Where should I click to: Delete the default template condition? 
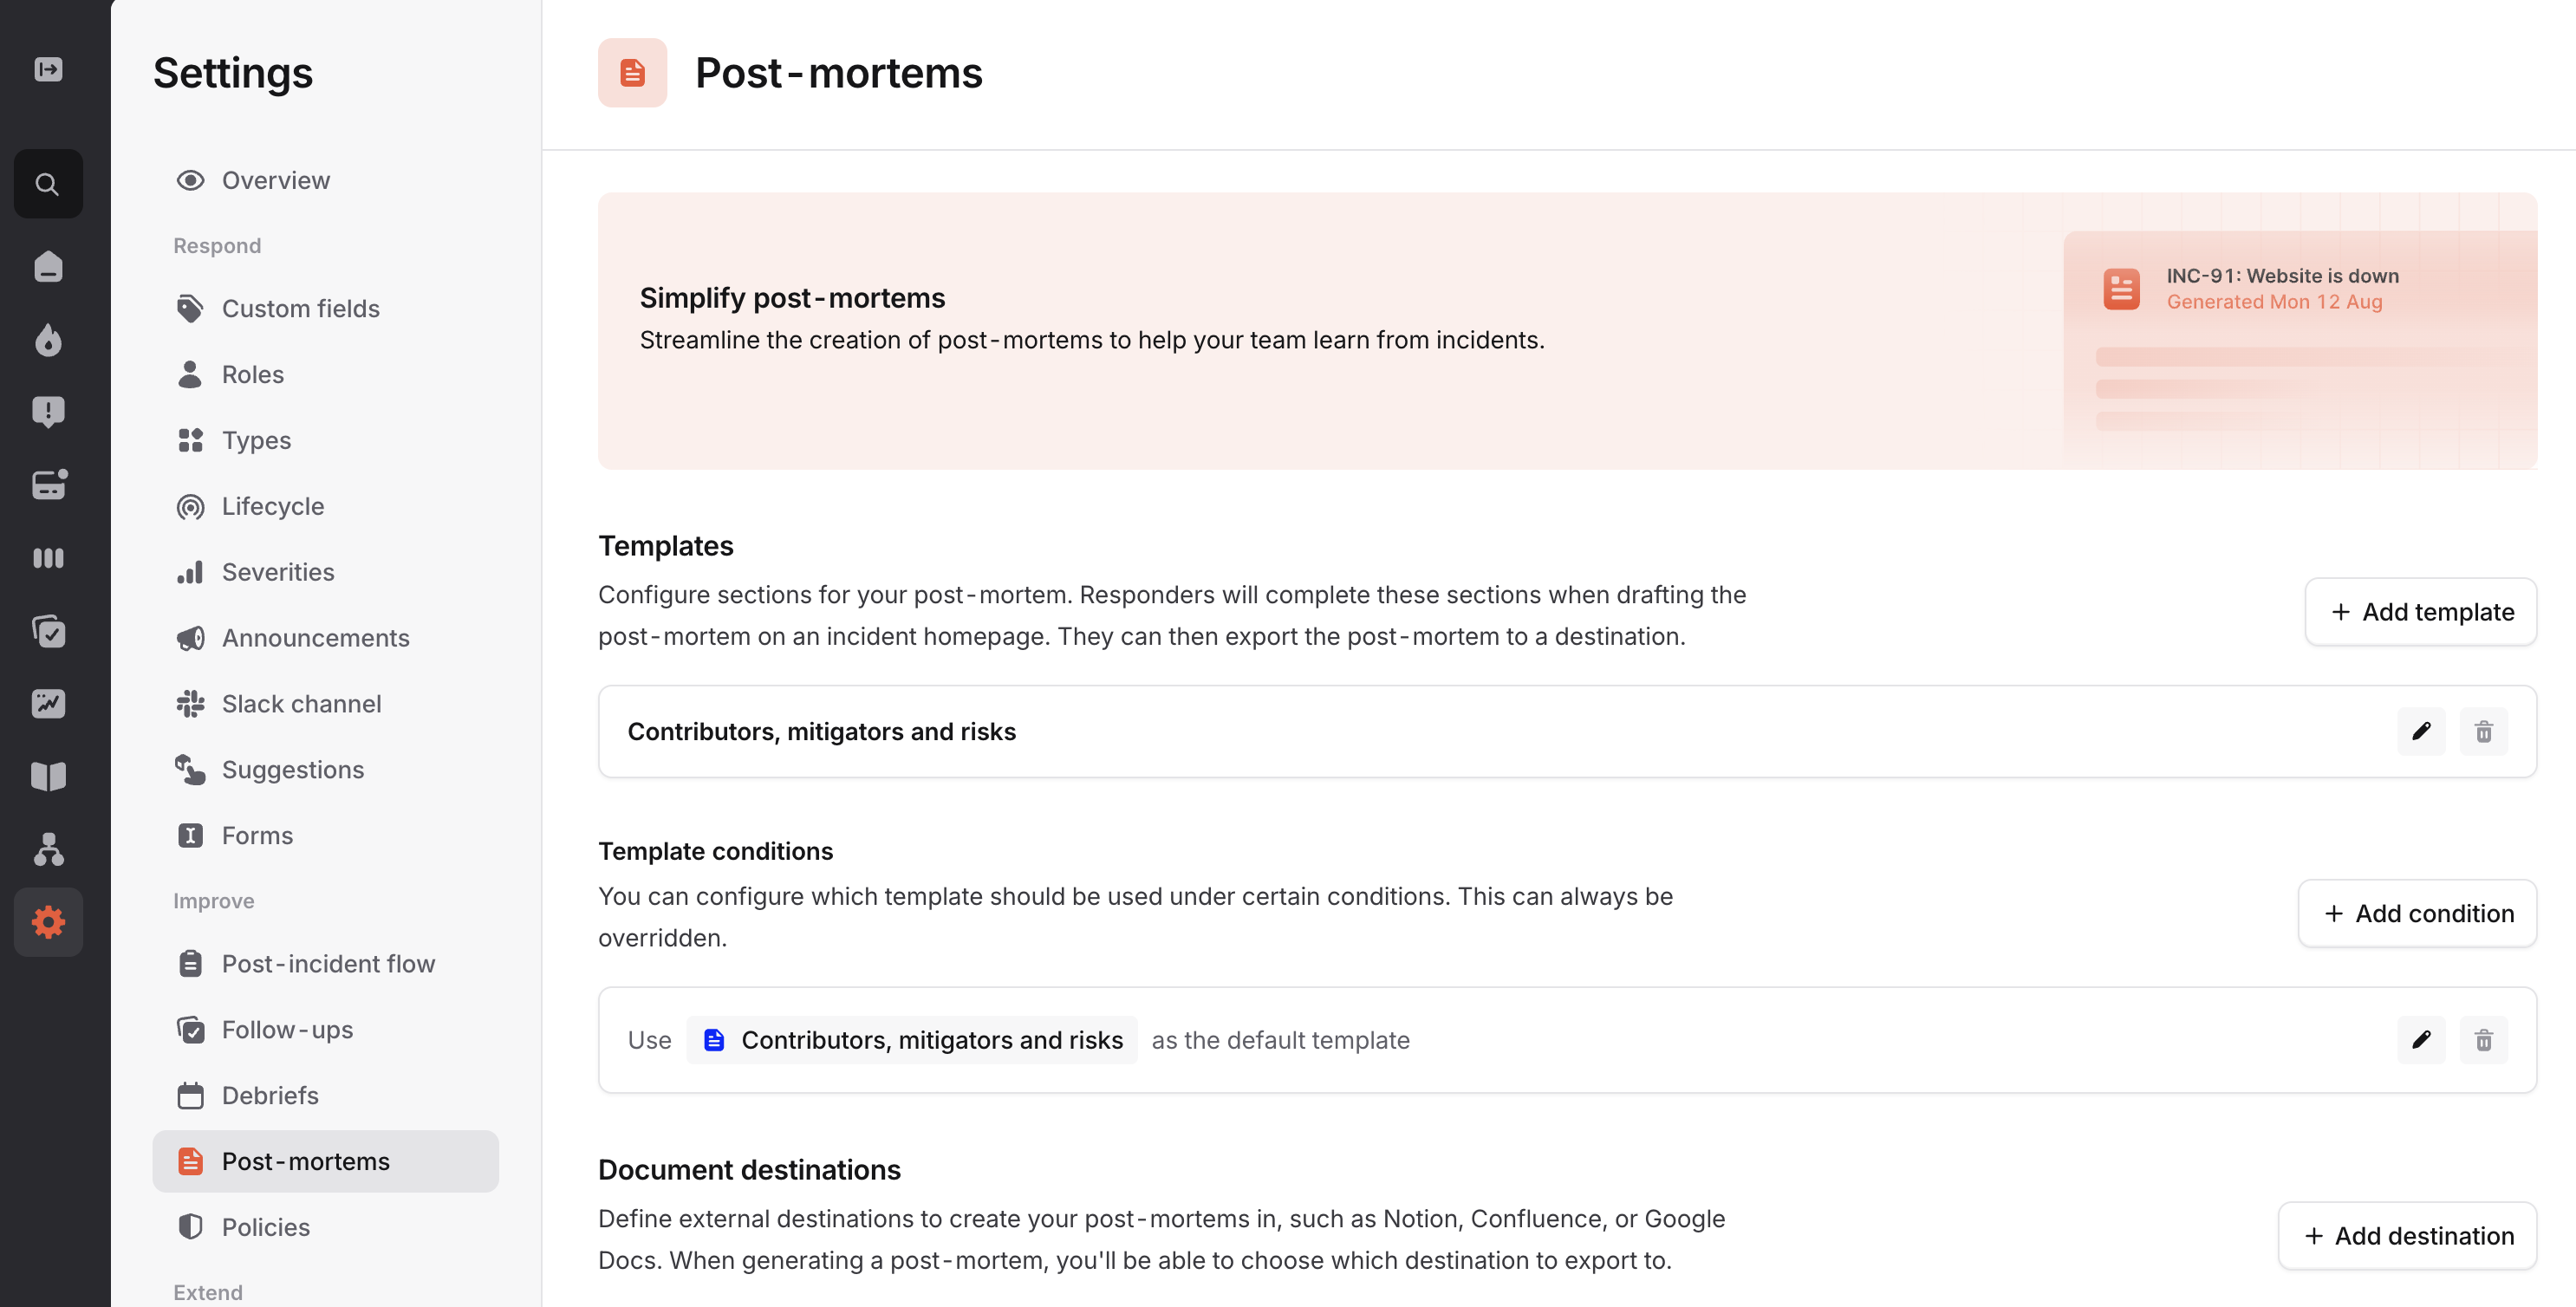tap(2483, 1040)
